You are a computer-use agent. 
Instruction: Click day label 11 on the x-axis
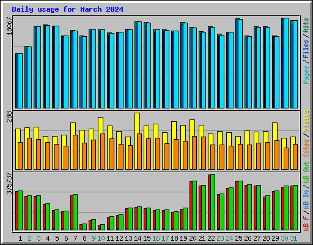point(110,238)
